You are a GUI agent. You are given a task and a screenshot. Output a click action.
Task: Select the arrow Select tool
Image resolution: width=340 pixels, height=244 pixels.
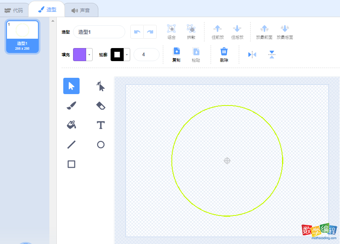[71, 86]
